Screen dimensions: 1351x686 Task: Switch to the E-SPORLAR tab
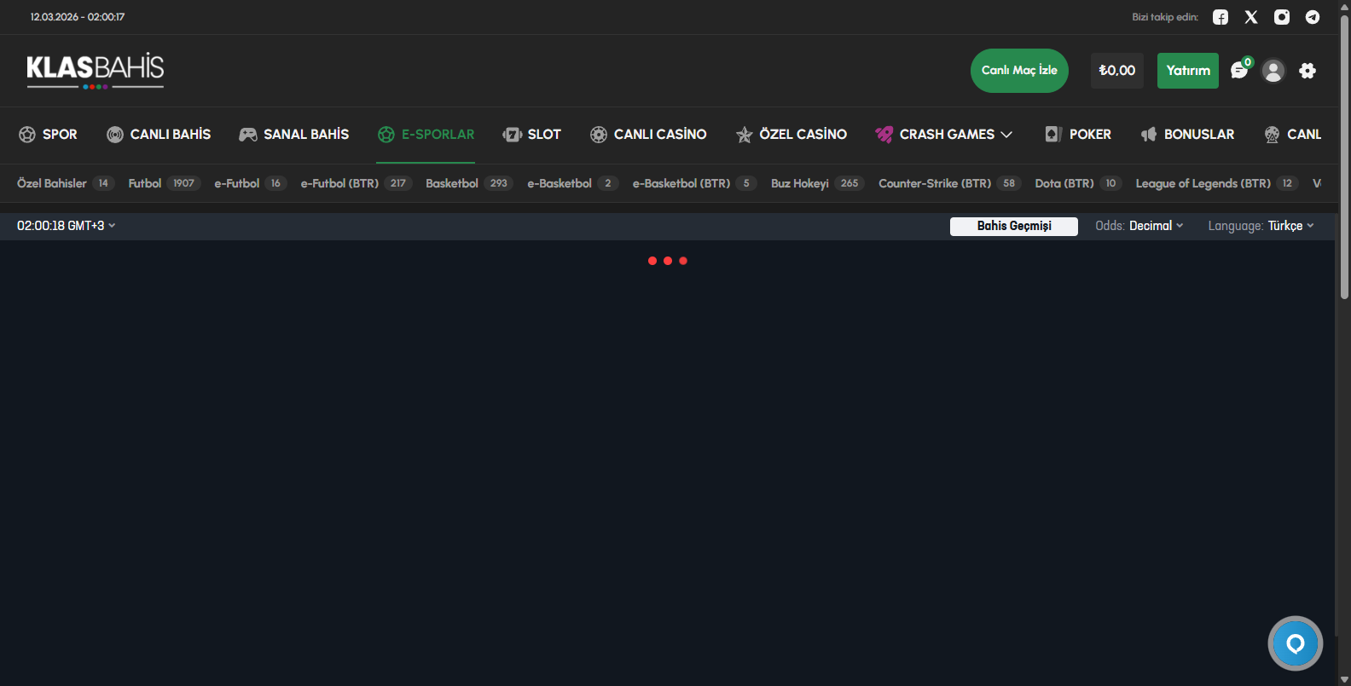click(x=426, y=135)
